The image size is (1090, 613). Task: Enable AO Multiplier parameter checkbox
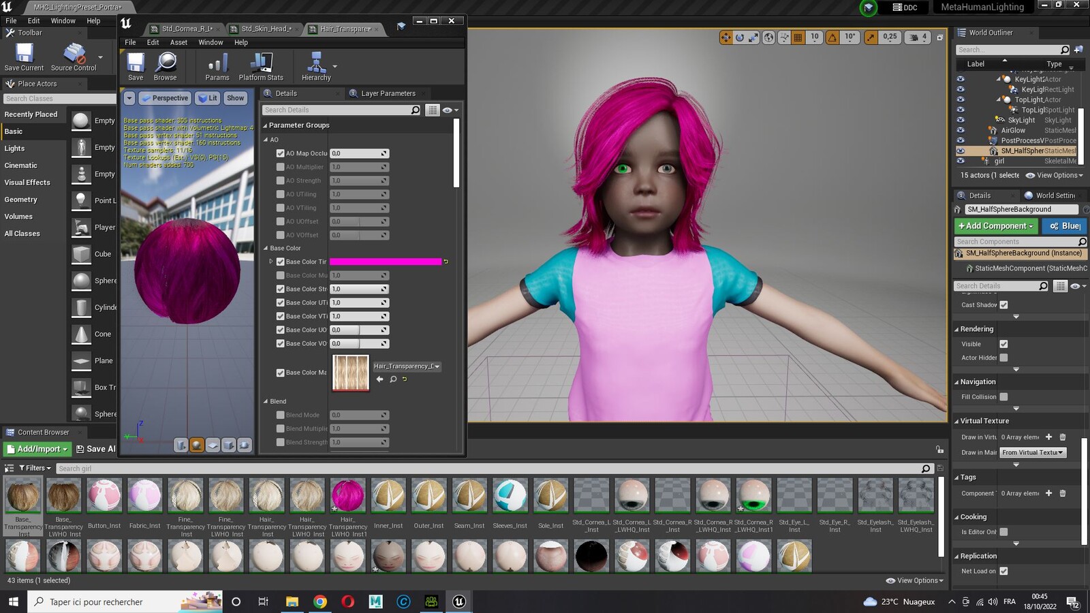pos(280,167)
